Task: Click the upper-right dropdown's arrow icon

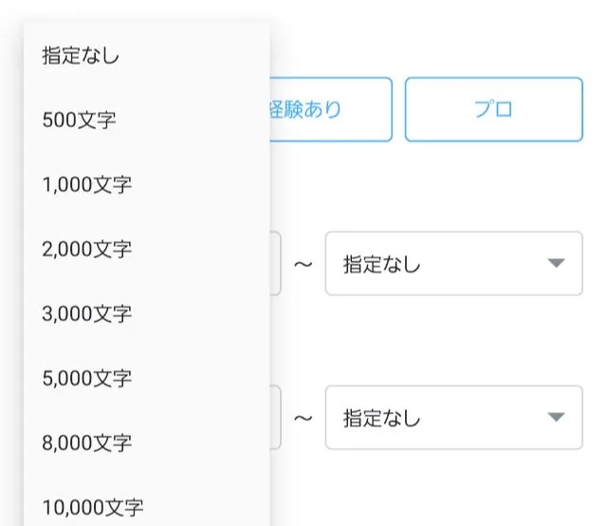Action: [x=557, y=263]
